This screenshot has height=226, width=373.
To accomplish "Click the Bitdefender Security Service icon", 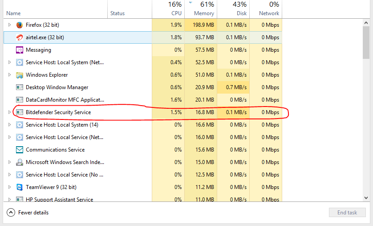I will pos(20,112).
